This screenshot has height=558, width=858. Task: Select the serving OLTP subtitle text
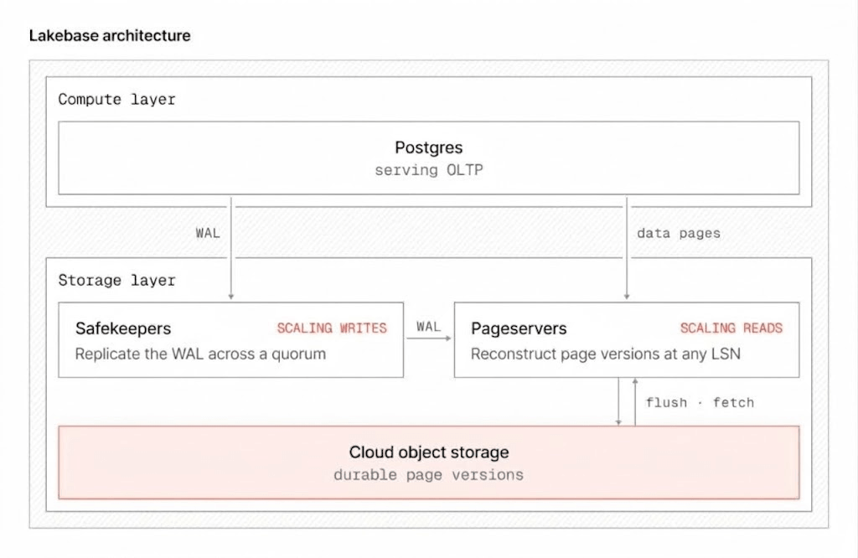428,170
